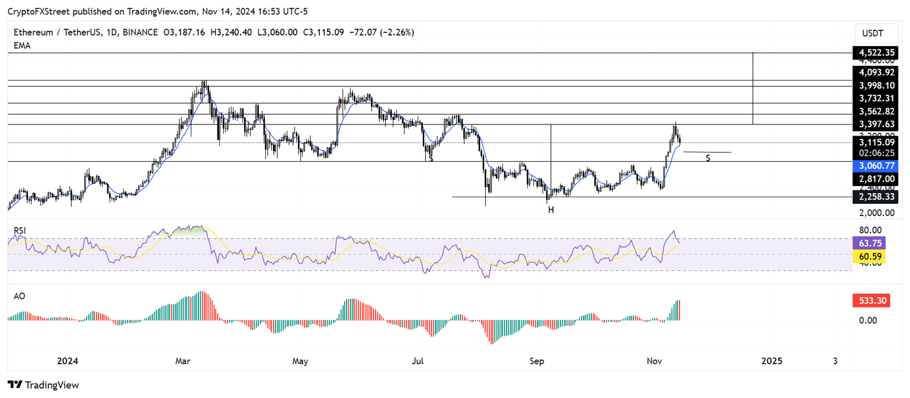Expand the price scale by clicking 4,522.35

(x=875, y=53)
